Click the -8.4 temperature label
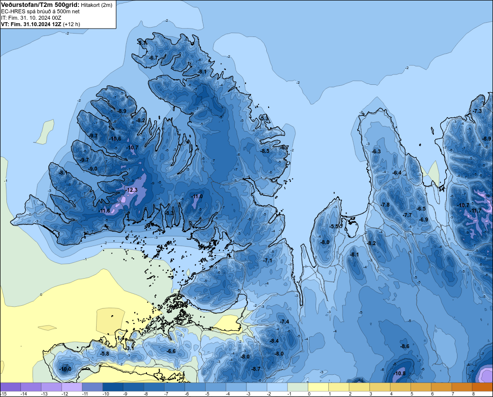This screenshot has width=493, height=397. (x=274, y=341)
